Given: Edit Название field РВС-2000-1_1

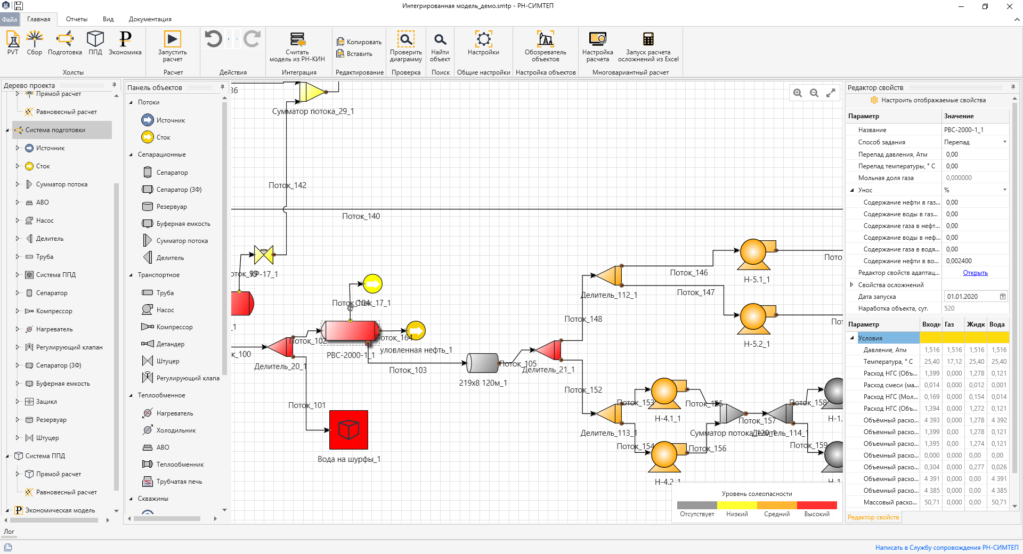Looking at the screenshot, I should 975,130.
